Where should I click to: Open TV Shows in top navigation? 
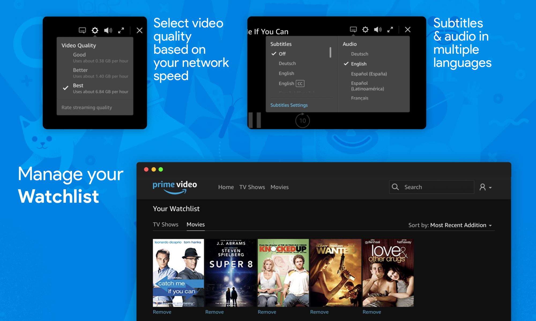(252, 187)
